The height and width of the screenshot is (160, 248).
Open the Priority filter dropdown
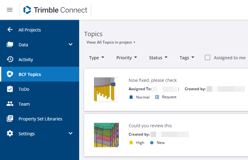tap(126, 58)
